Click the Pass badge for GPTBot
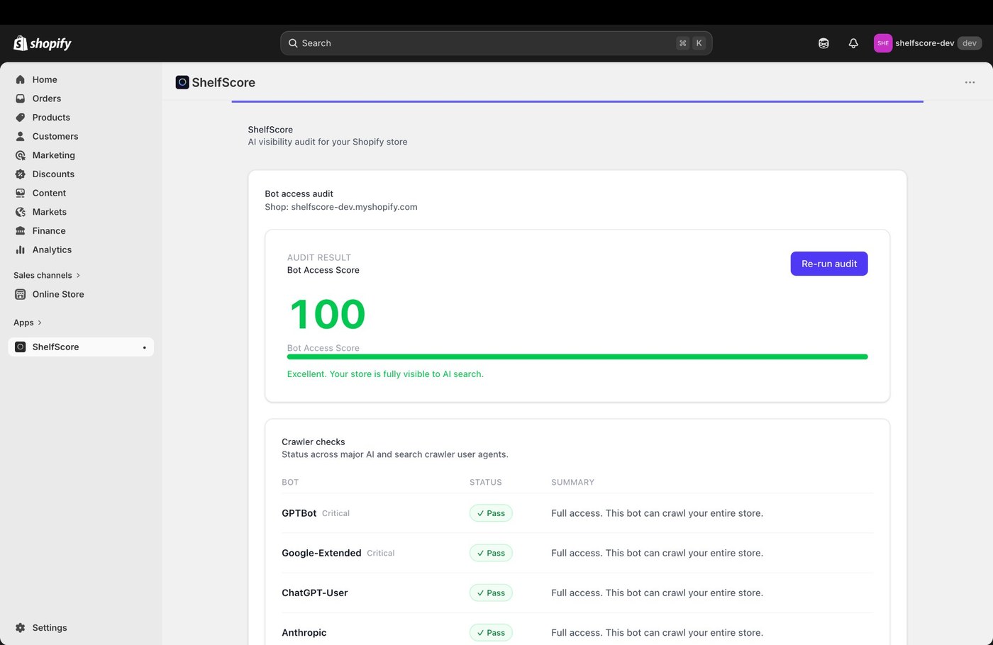The width and height of the screenshot is (993, 645). pyautogui.click(x=491, y=513)
